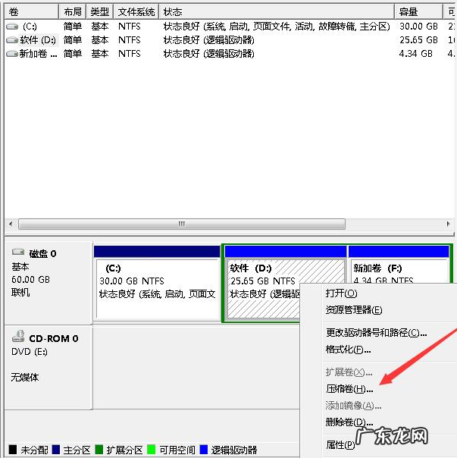Screen dimensions: 457x458
Task: Click the 扩展分区 green legend swatch
Action: (99, 450)
